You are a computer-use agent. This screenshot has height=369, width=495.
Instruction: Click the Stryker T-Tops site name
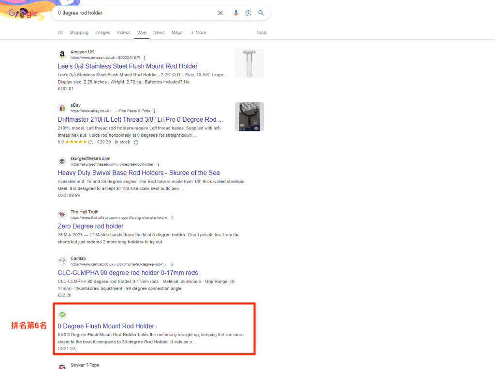click(85, 365)
